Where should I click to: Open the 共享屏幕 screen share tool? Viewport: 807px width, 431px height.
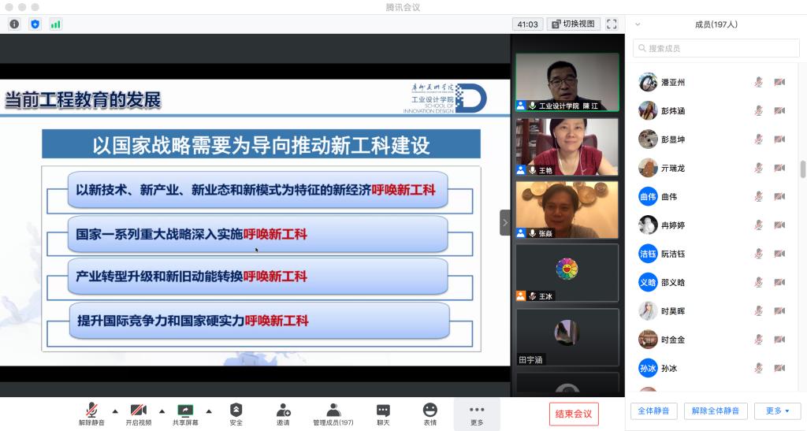[x=185, y=414]
